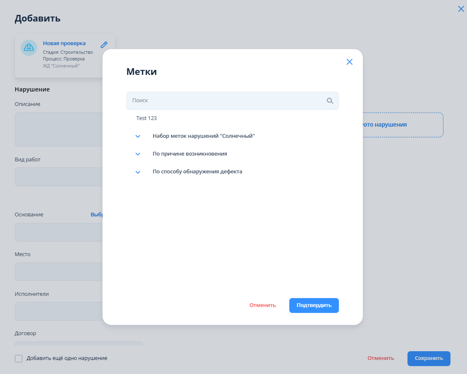
Task: Click Отменить at the bottom of the form
Action: (381, 358)
